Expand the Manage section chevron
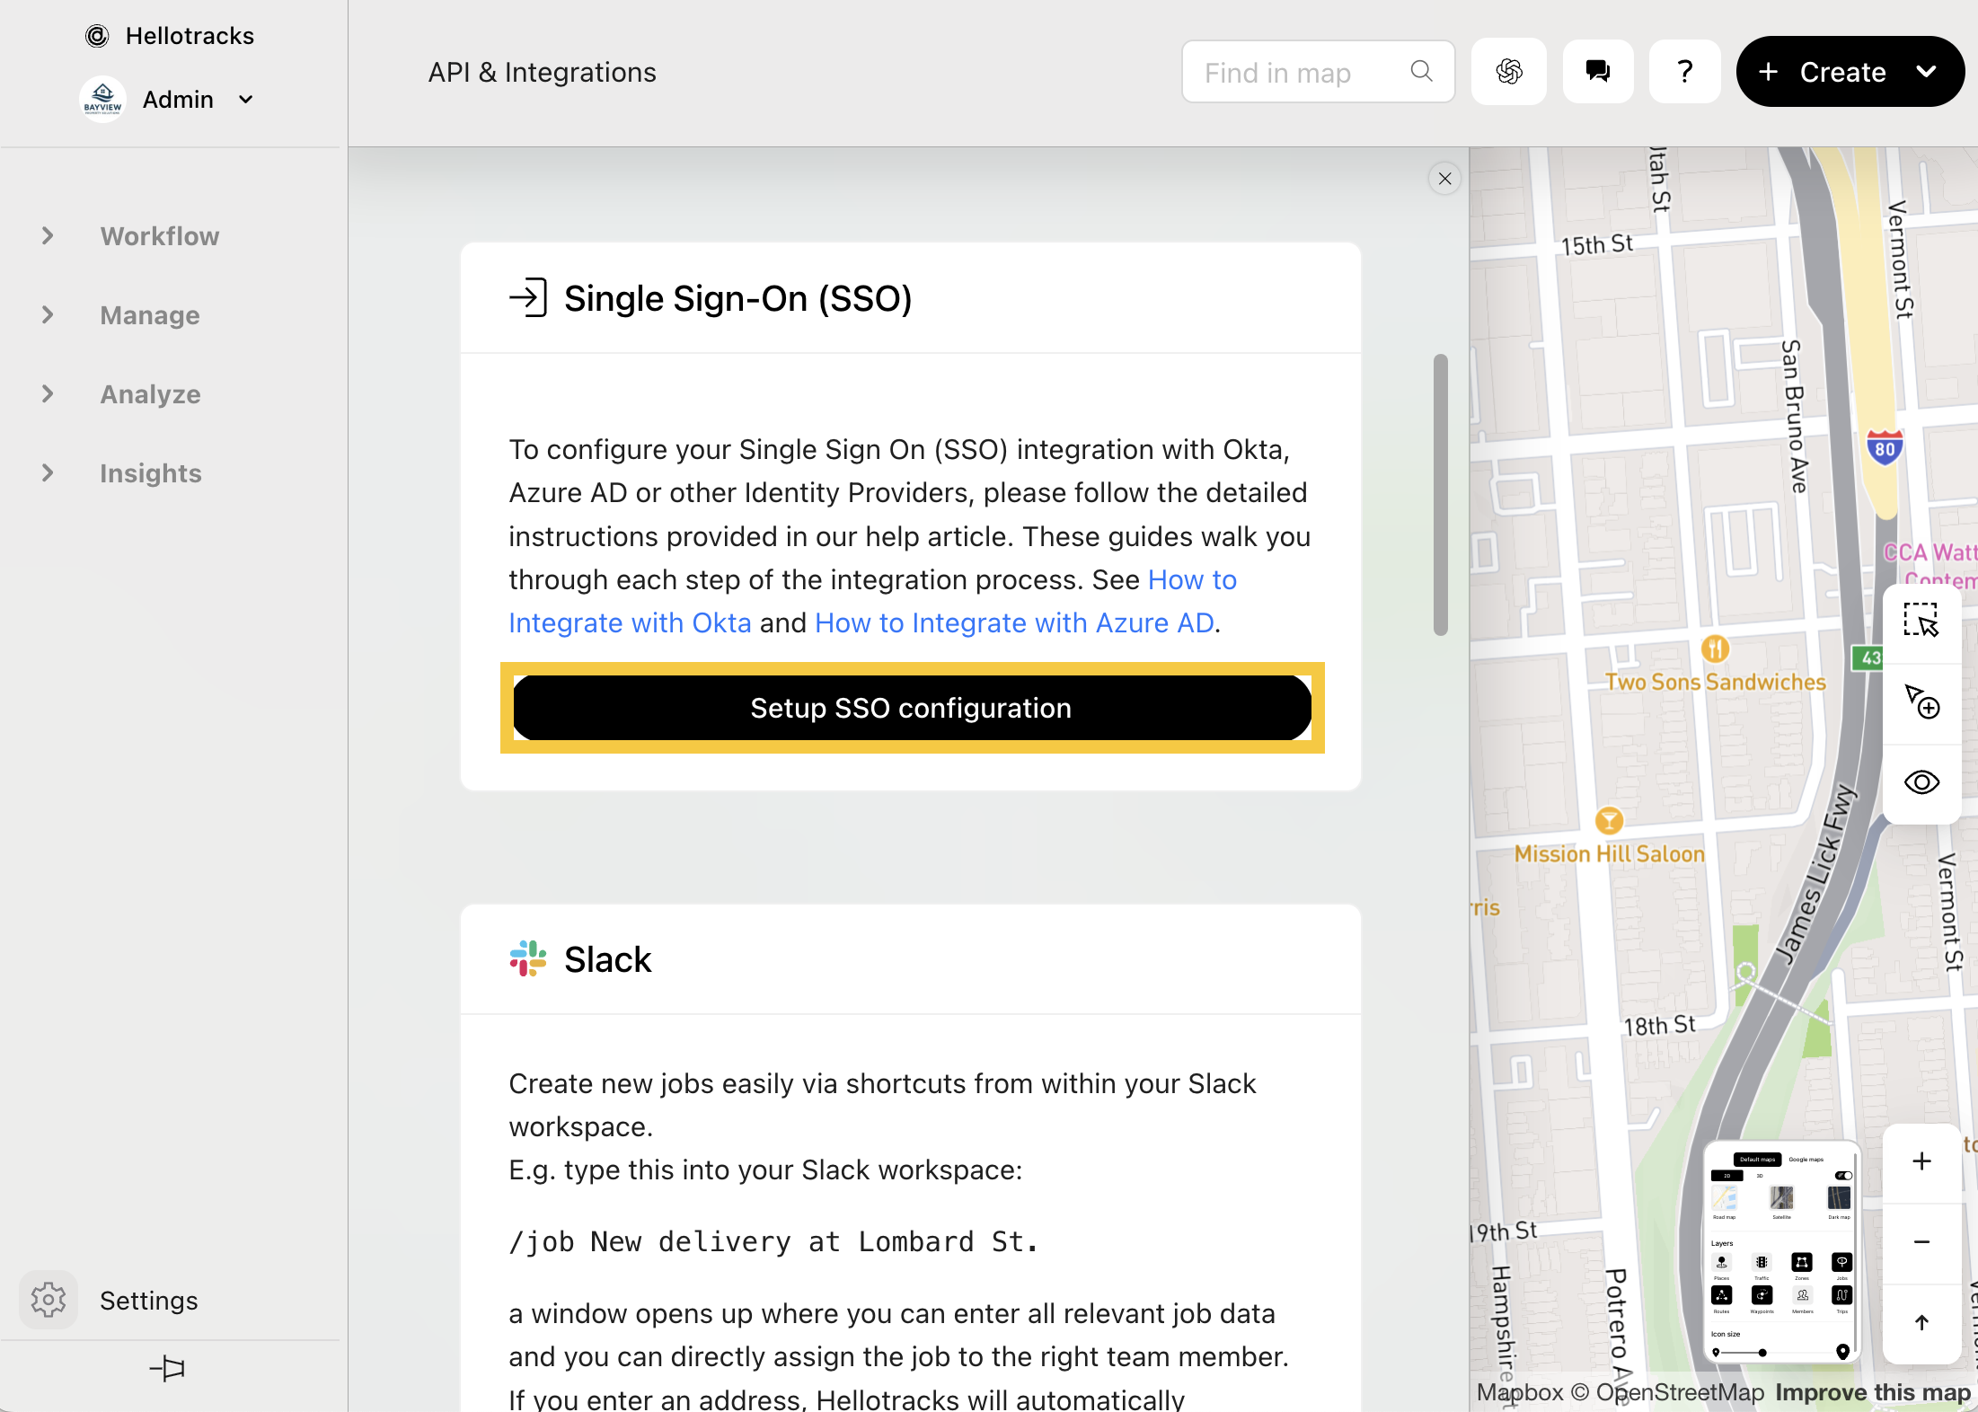Image resolution: width=1978 pixels, height=1412 pixels. (x=48, y=315)
